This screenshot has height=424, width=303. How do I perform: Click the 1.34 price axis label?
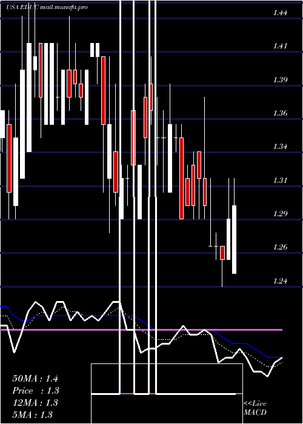tap(280, 147)
